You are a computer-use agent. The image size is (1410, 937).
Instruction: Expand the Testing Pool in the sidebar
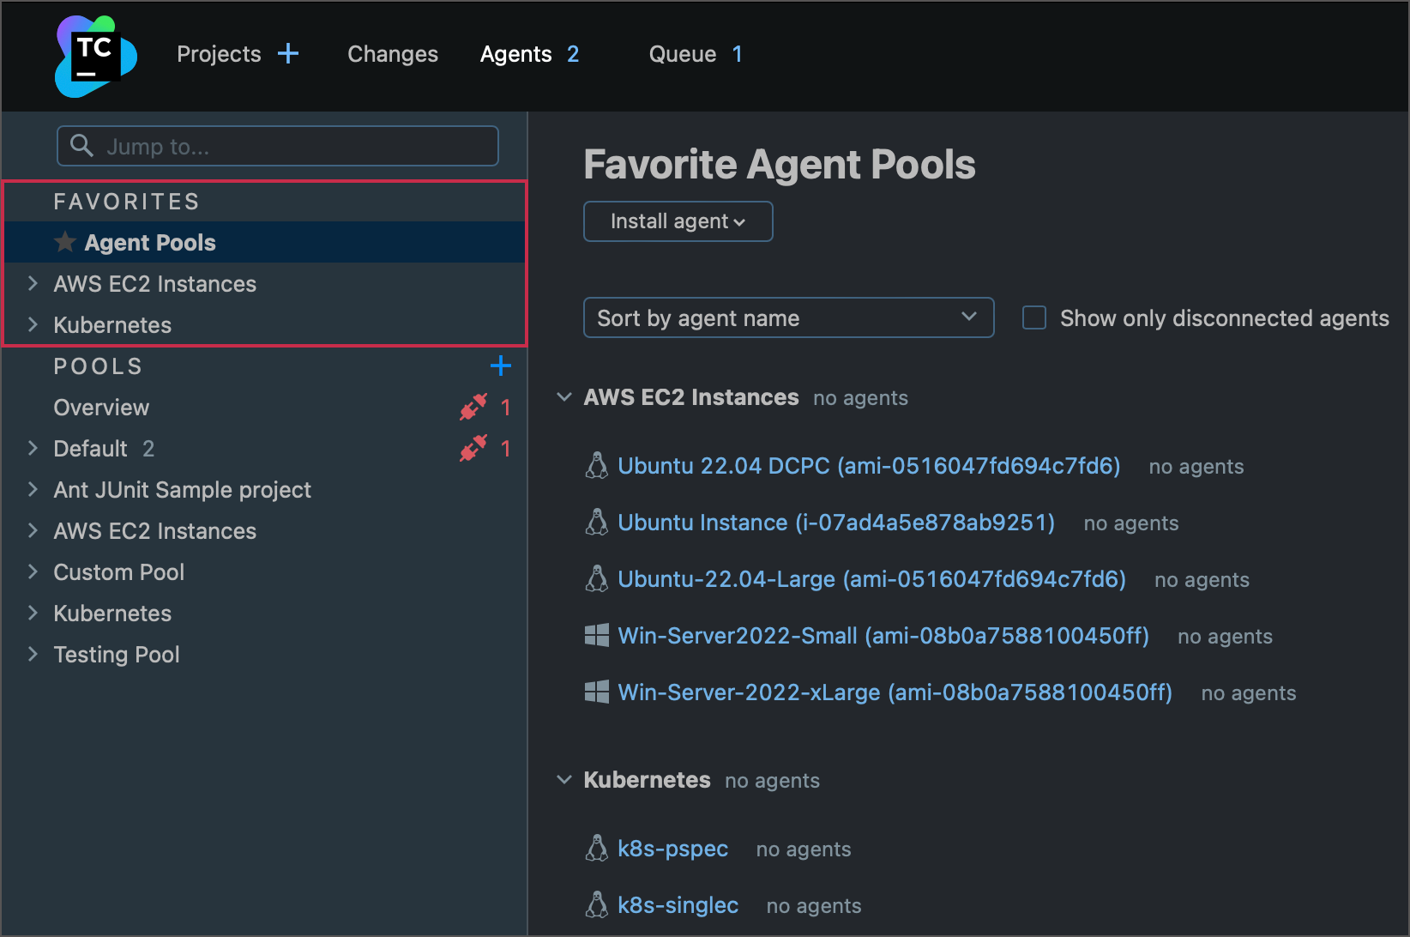[x=33, y=654]
